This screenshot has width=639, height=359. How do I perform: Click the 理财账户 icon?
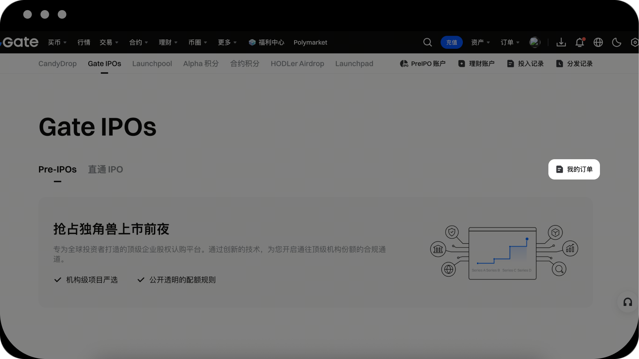[462, 64]
